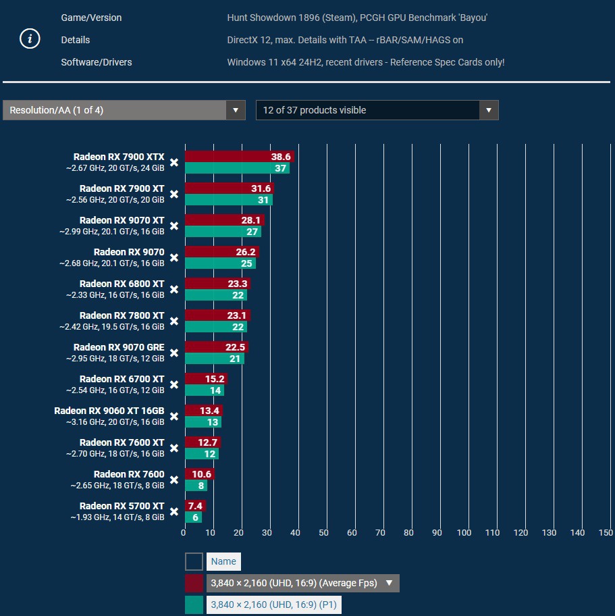This screenshot has width=615, height=616.
Task: Remove Radeon RX 9070 GRE row
Action: 174,353
